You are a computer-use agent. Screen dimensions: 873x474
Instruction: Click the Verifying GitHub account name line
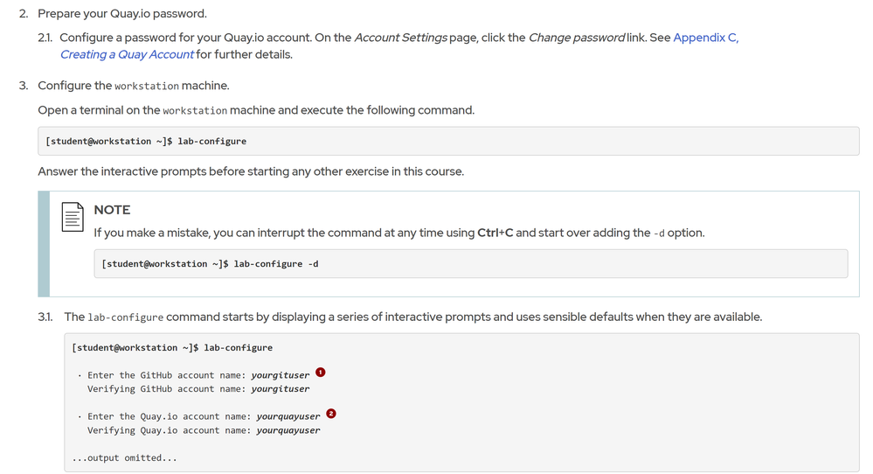pyautogui.click(x=197, y=388)
